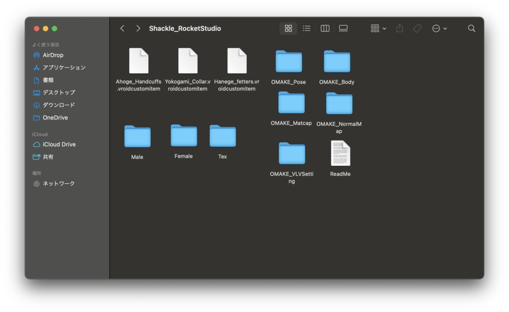The image size is (509, 312).
Task: Click the Share toolbar icon
Action: [400, 28]
